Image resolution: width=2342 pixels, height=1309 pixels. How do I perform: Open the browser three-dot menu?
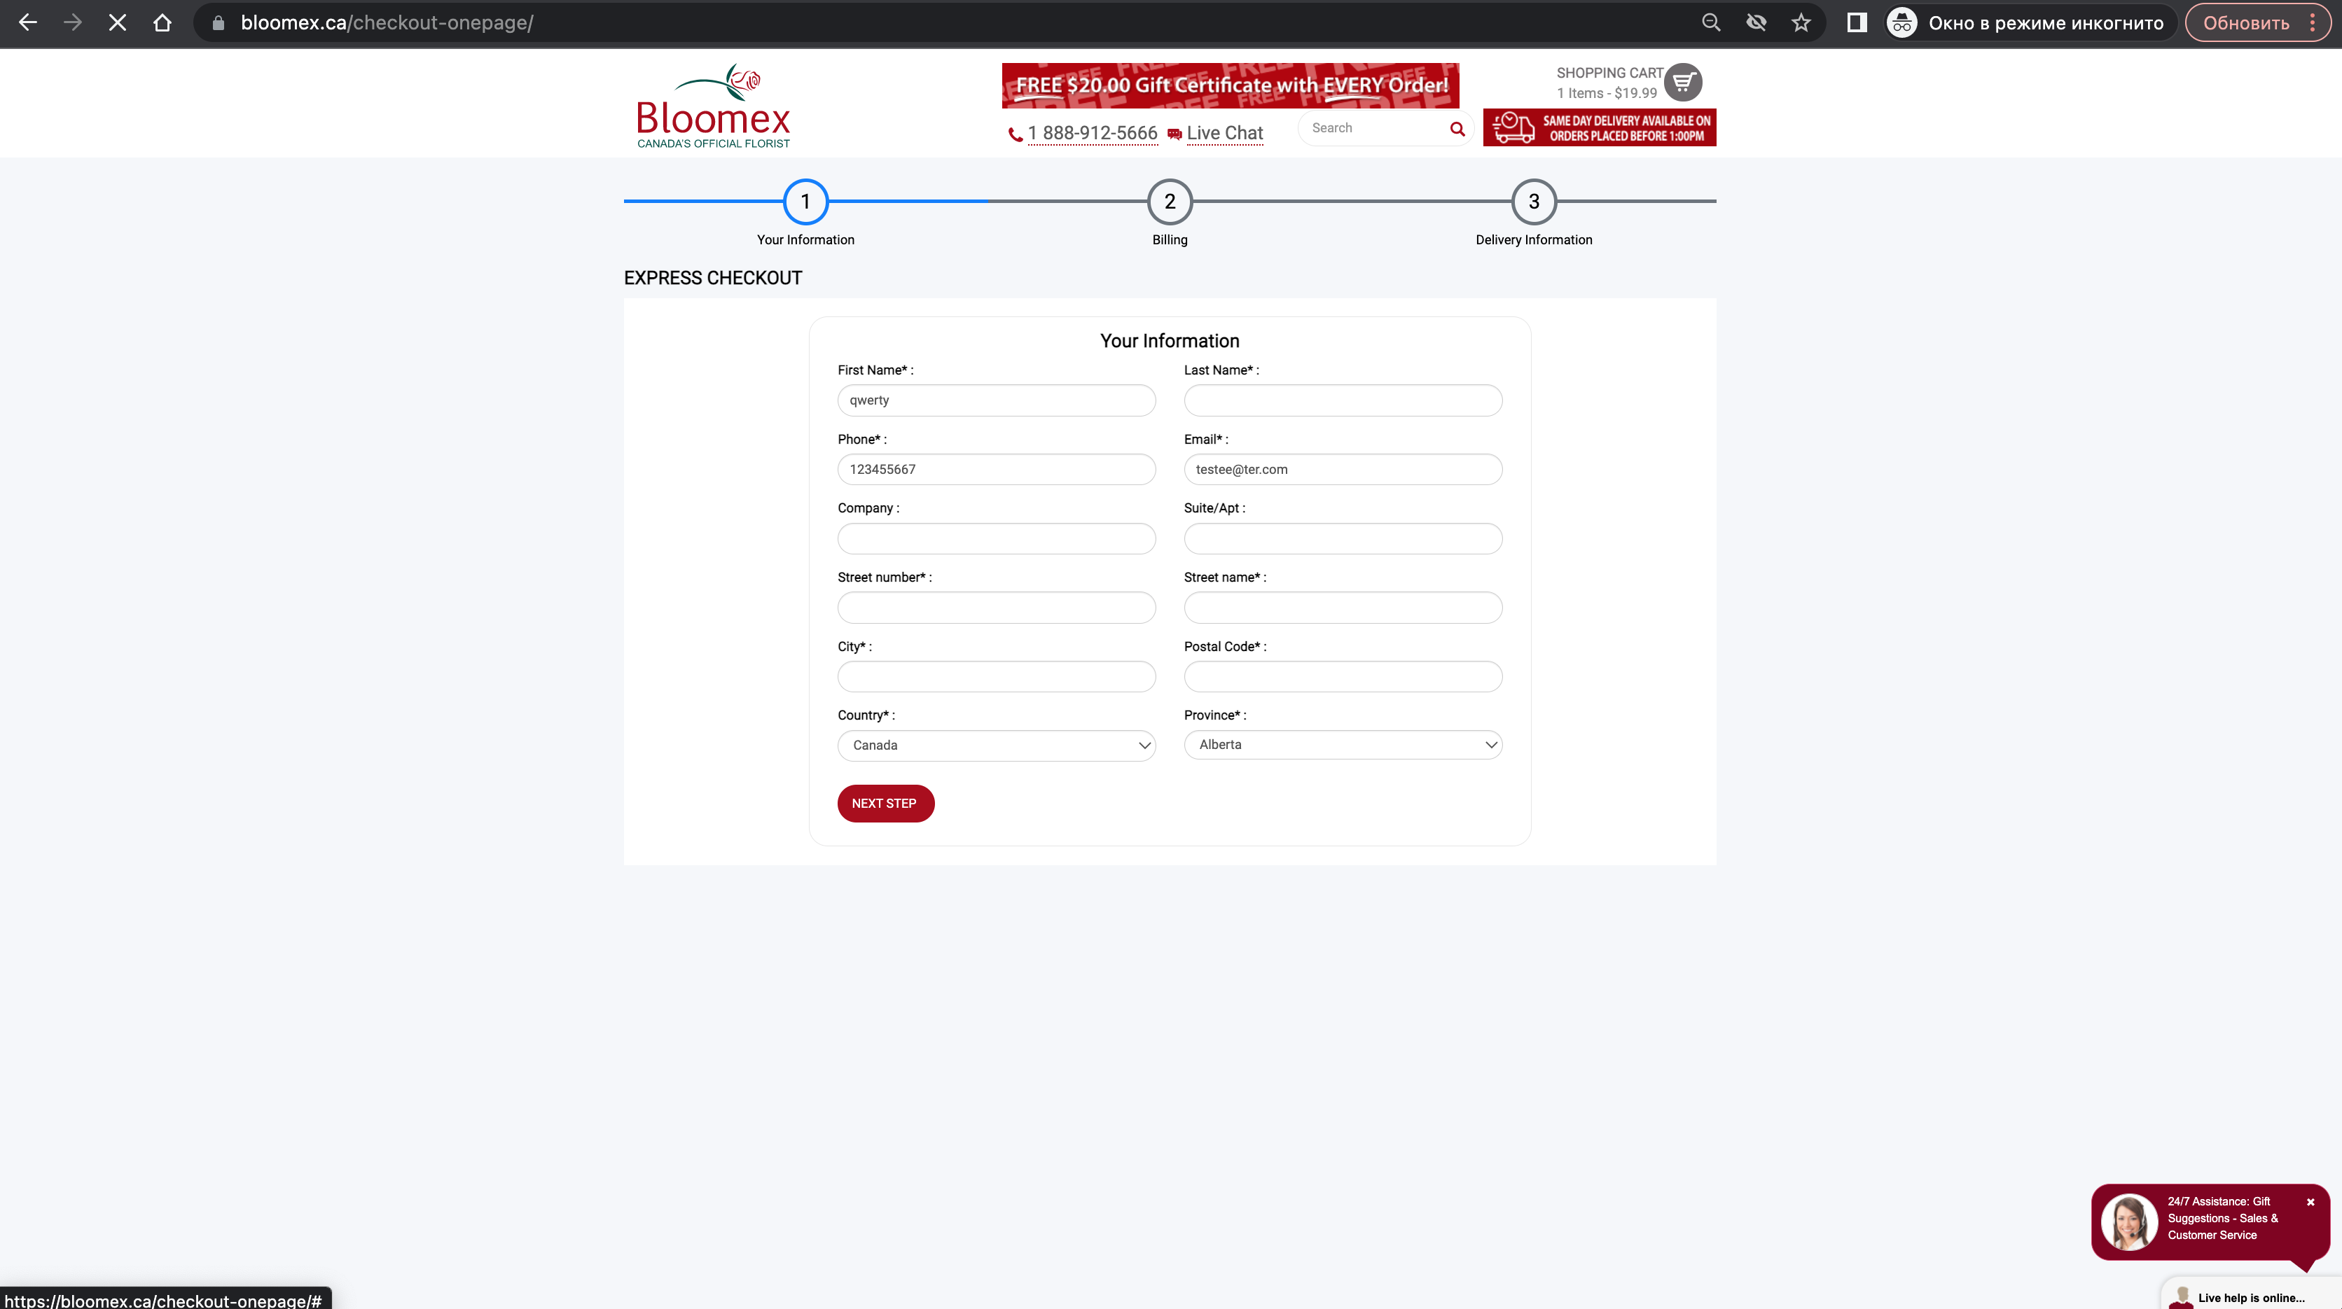[2313, 22]
